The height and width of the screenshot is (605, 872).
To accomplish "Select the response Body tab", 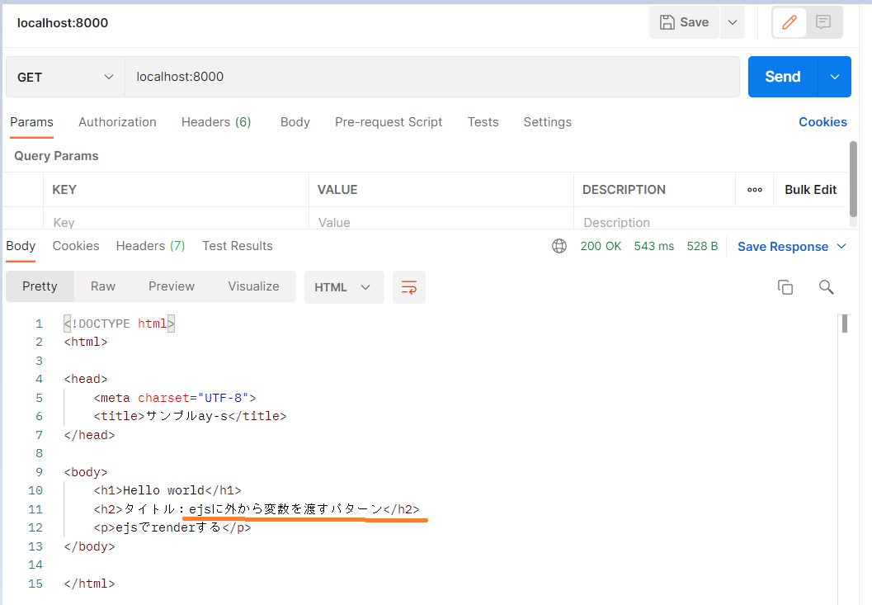I will click(x=21, y=246).
